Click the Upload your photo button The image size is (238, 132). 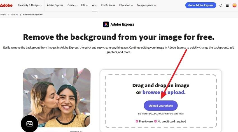coord(161,106)
